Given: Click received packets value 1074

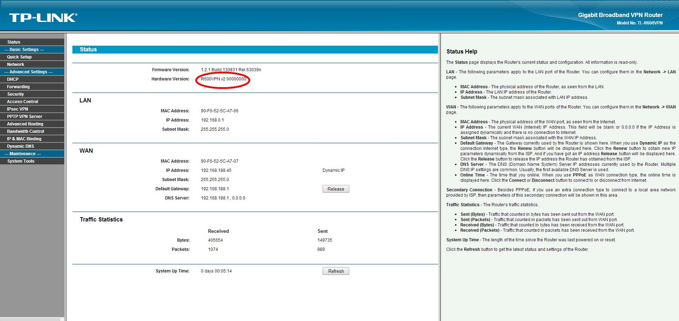Looking at the screenshot, I should pyautogui.click(x=213, y=249).
